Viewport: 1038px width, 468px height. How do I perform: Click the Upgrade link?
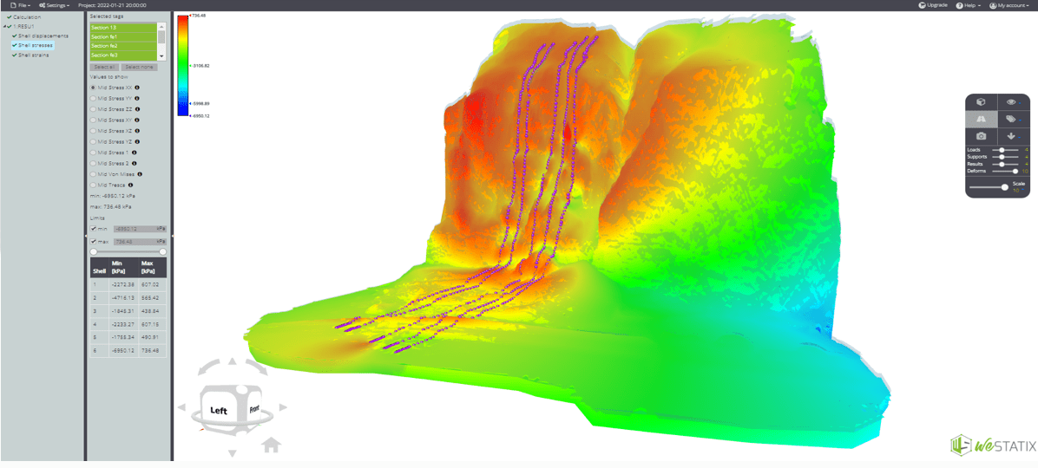coord(933,4)
